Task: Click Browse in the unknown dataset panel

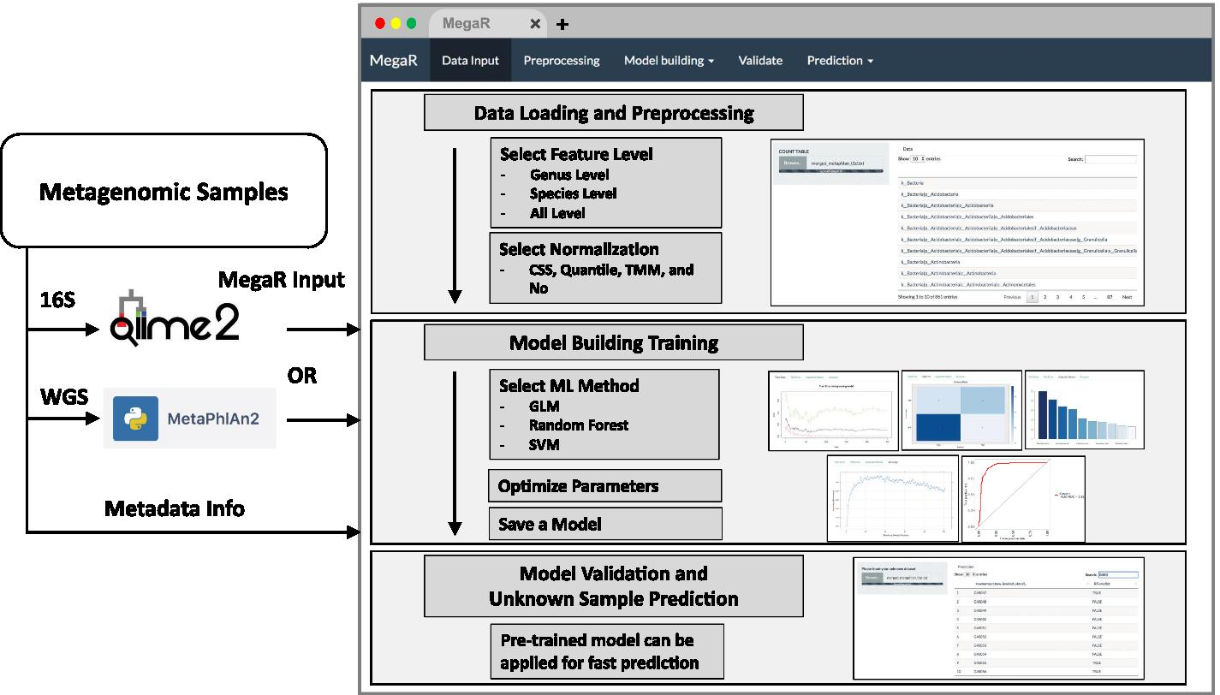Action: click(872, 579)
